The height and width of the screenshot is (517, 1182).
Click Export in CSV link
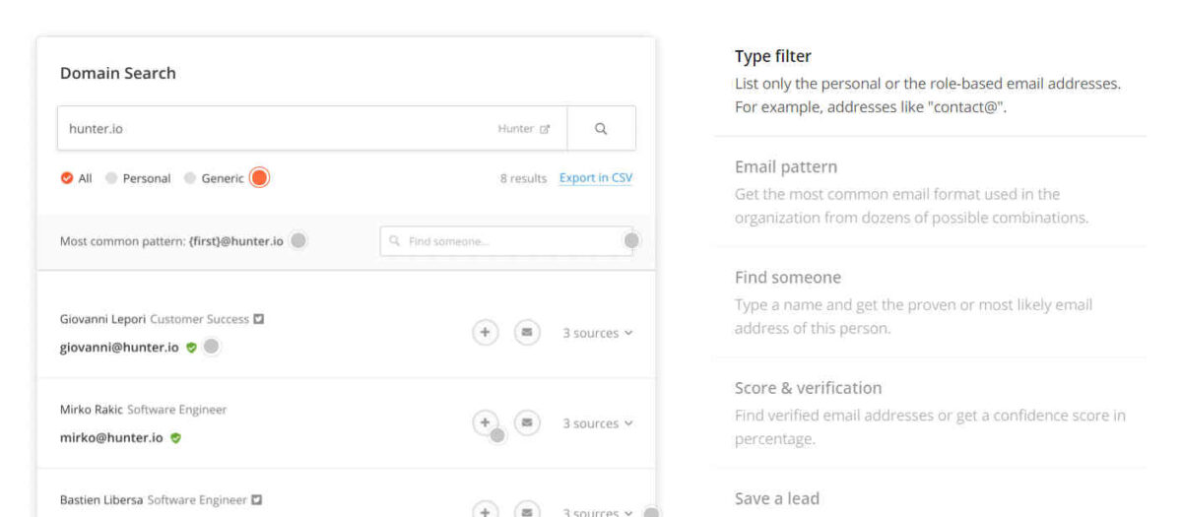click(x=596, y=178)
